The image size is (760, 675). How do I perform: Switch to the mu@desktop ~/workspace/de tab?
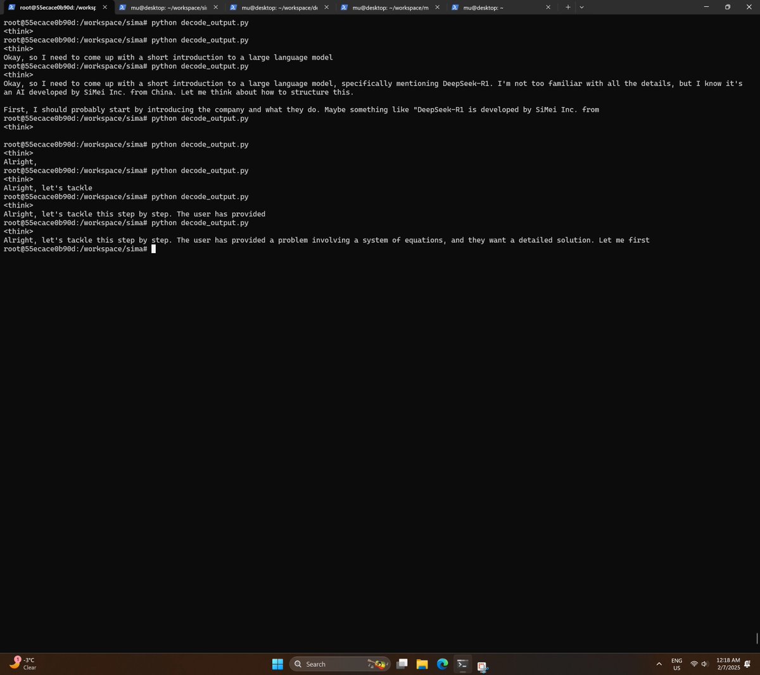coord(279,8)
